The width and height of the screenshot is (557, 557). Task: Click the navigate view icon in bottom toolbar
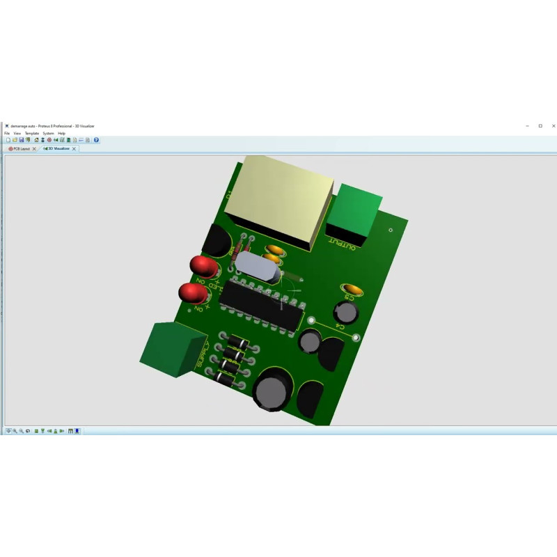click(x=8, y=431)
